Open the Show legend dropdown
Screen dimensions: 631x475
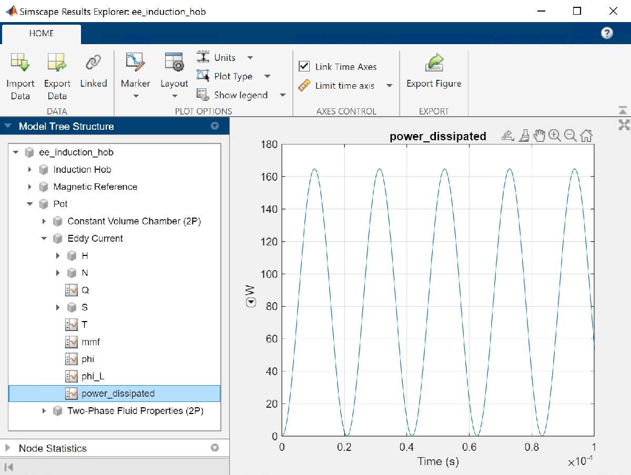tap(282, 95)
